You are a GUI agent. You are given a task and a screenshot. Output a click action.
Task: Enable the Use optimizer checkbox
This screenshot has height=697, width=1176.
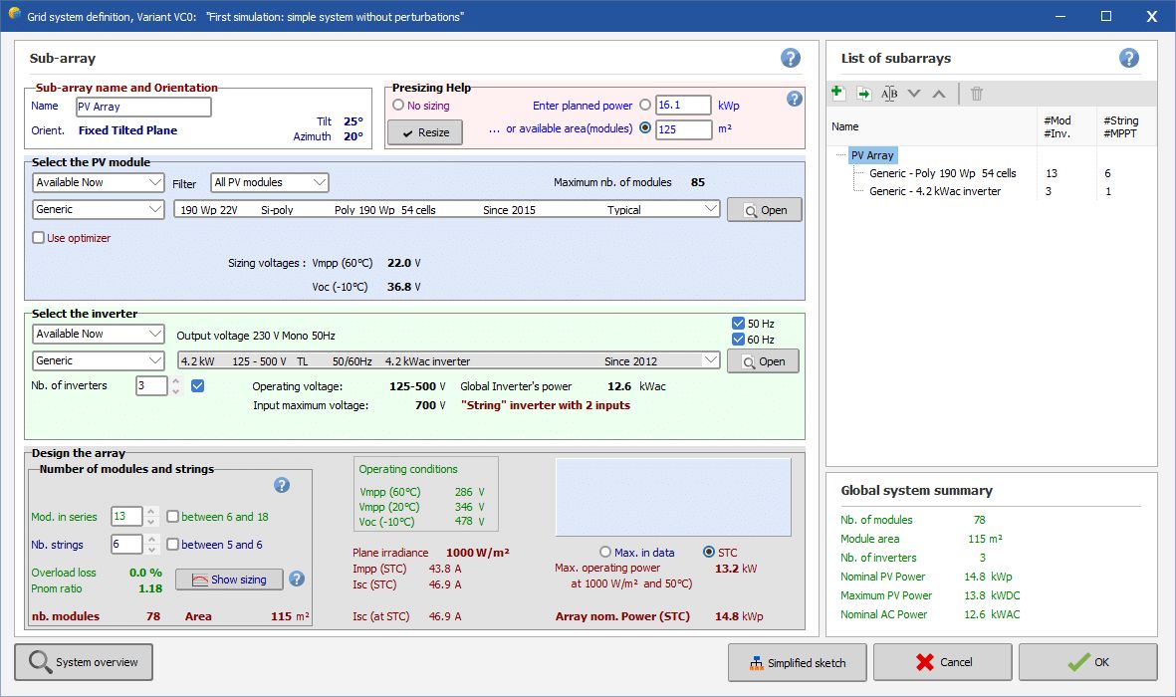pos(39,238)
